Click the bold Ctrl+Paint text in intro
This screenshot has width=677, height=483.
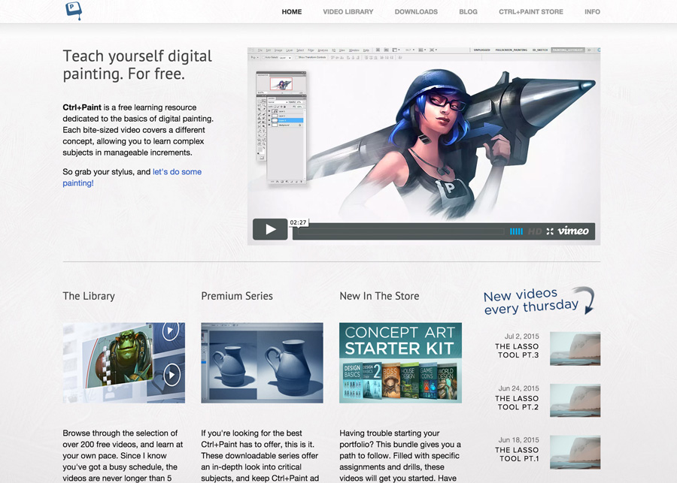[x=82, y=107]
